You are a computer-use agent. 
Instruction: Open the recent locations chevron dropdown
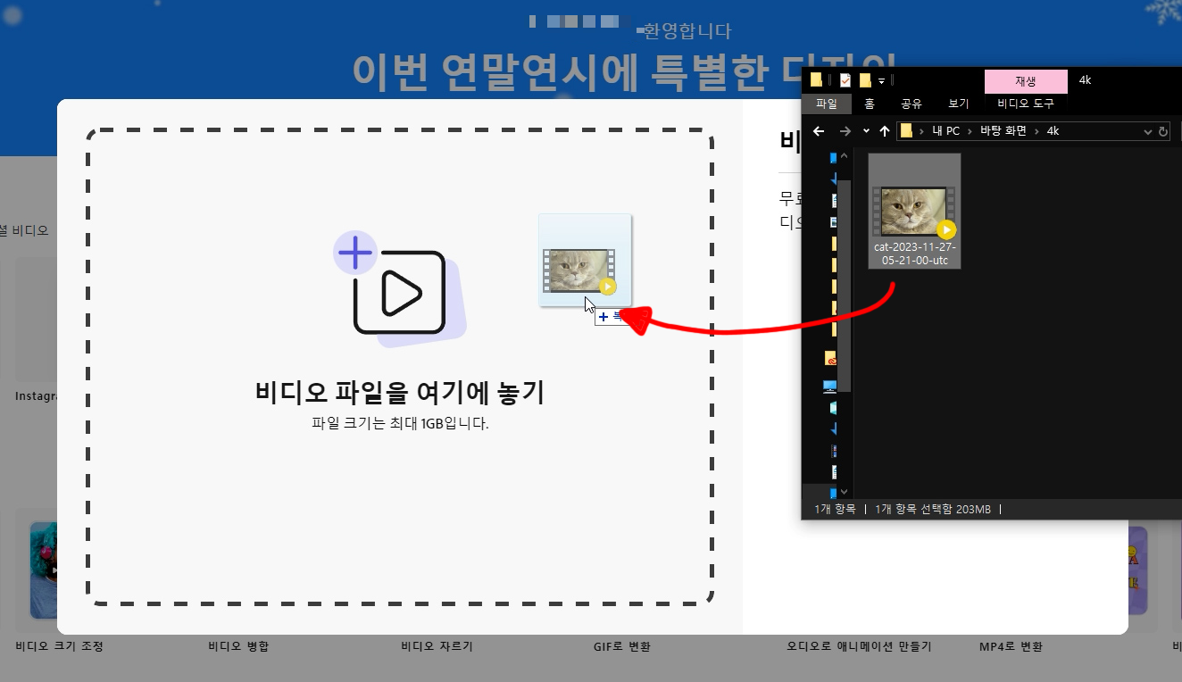(x=864, y=130)
